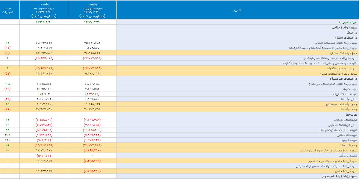359x179 pixels.
Task: Select the 'جمع درآمدهای مشاع' total row label
Action: [x=345, y=53]
